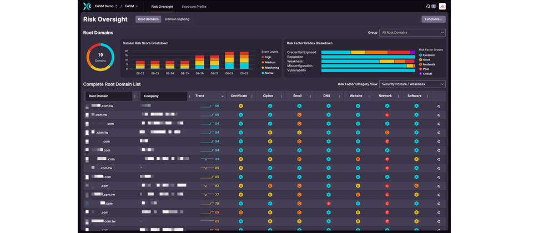
Task: Toggle the Monitoring score level legend
Action: 269,67
